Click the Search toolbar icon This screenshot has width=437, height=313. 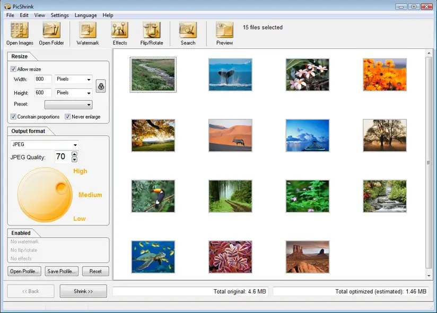pyautogui.click(x=188, y=30)
